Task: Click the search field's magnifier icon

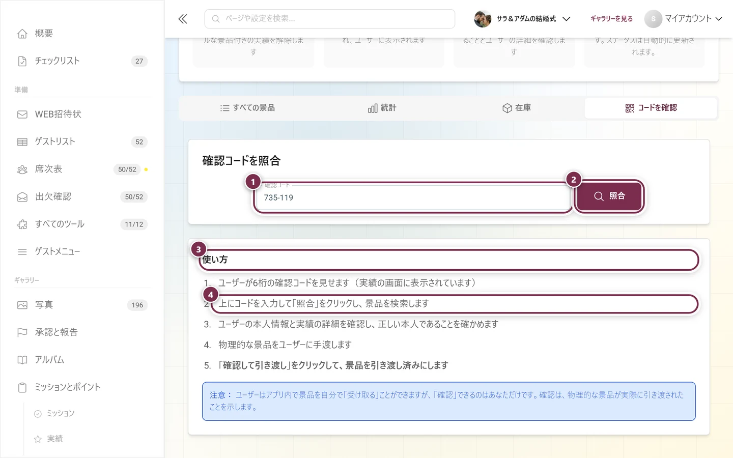Action: (x=216, y=19)
